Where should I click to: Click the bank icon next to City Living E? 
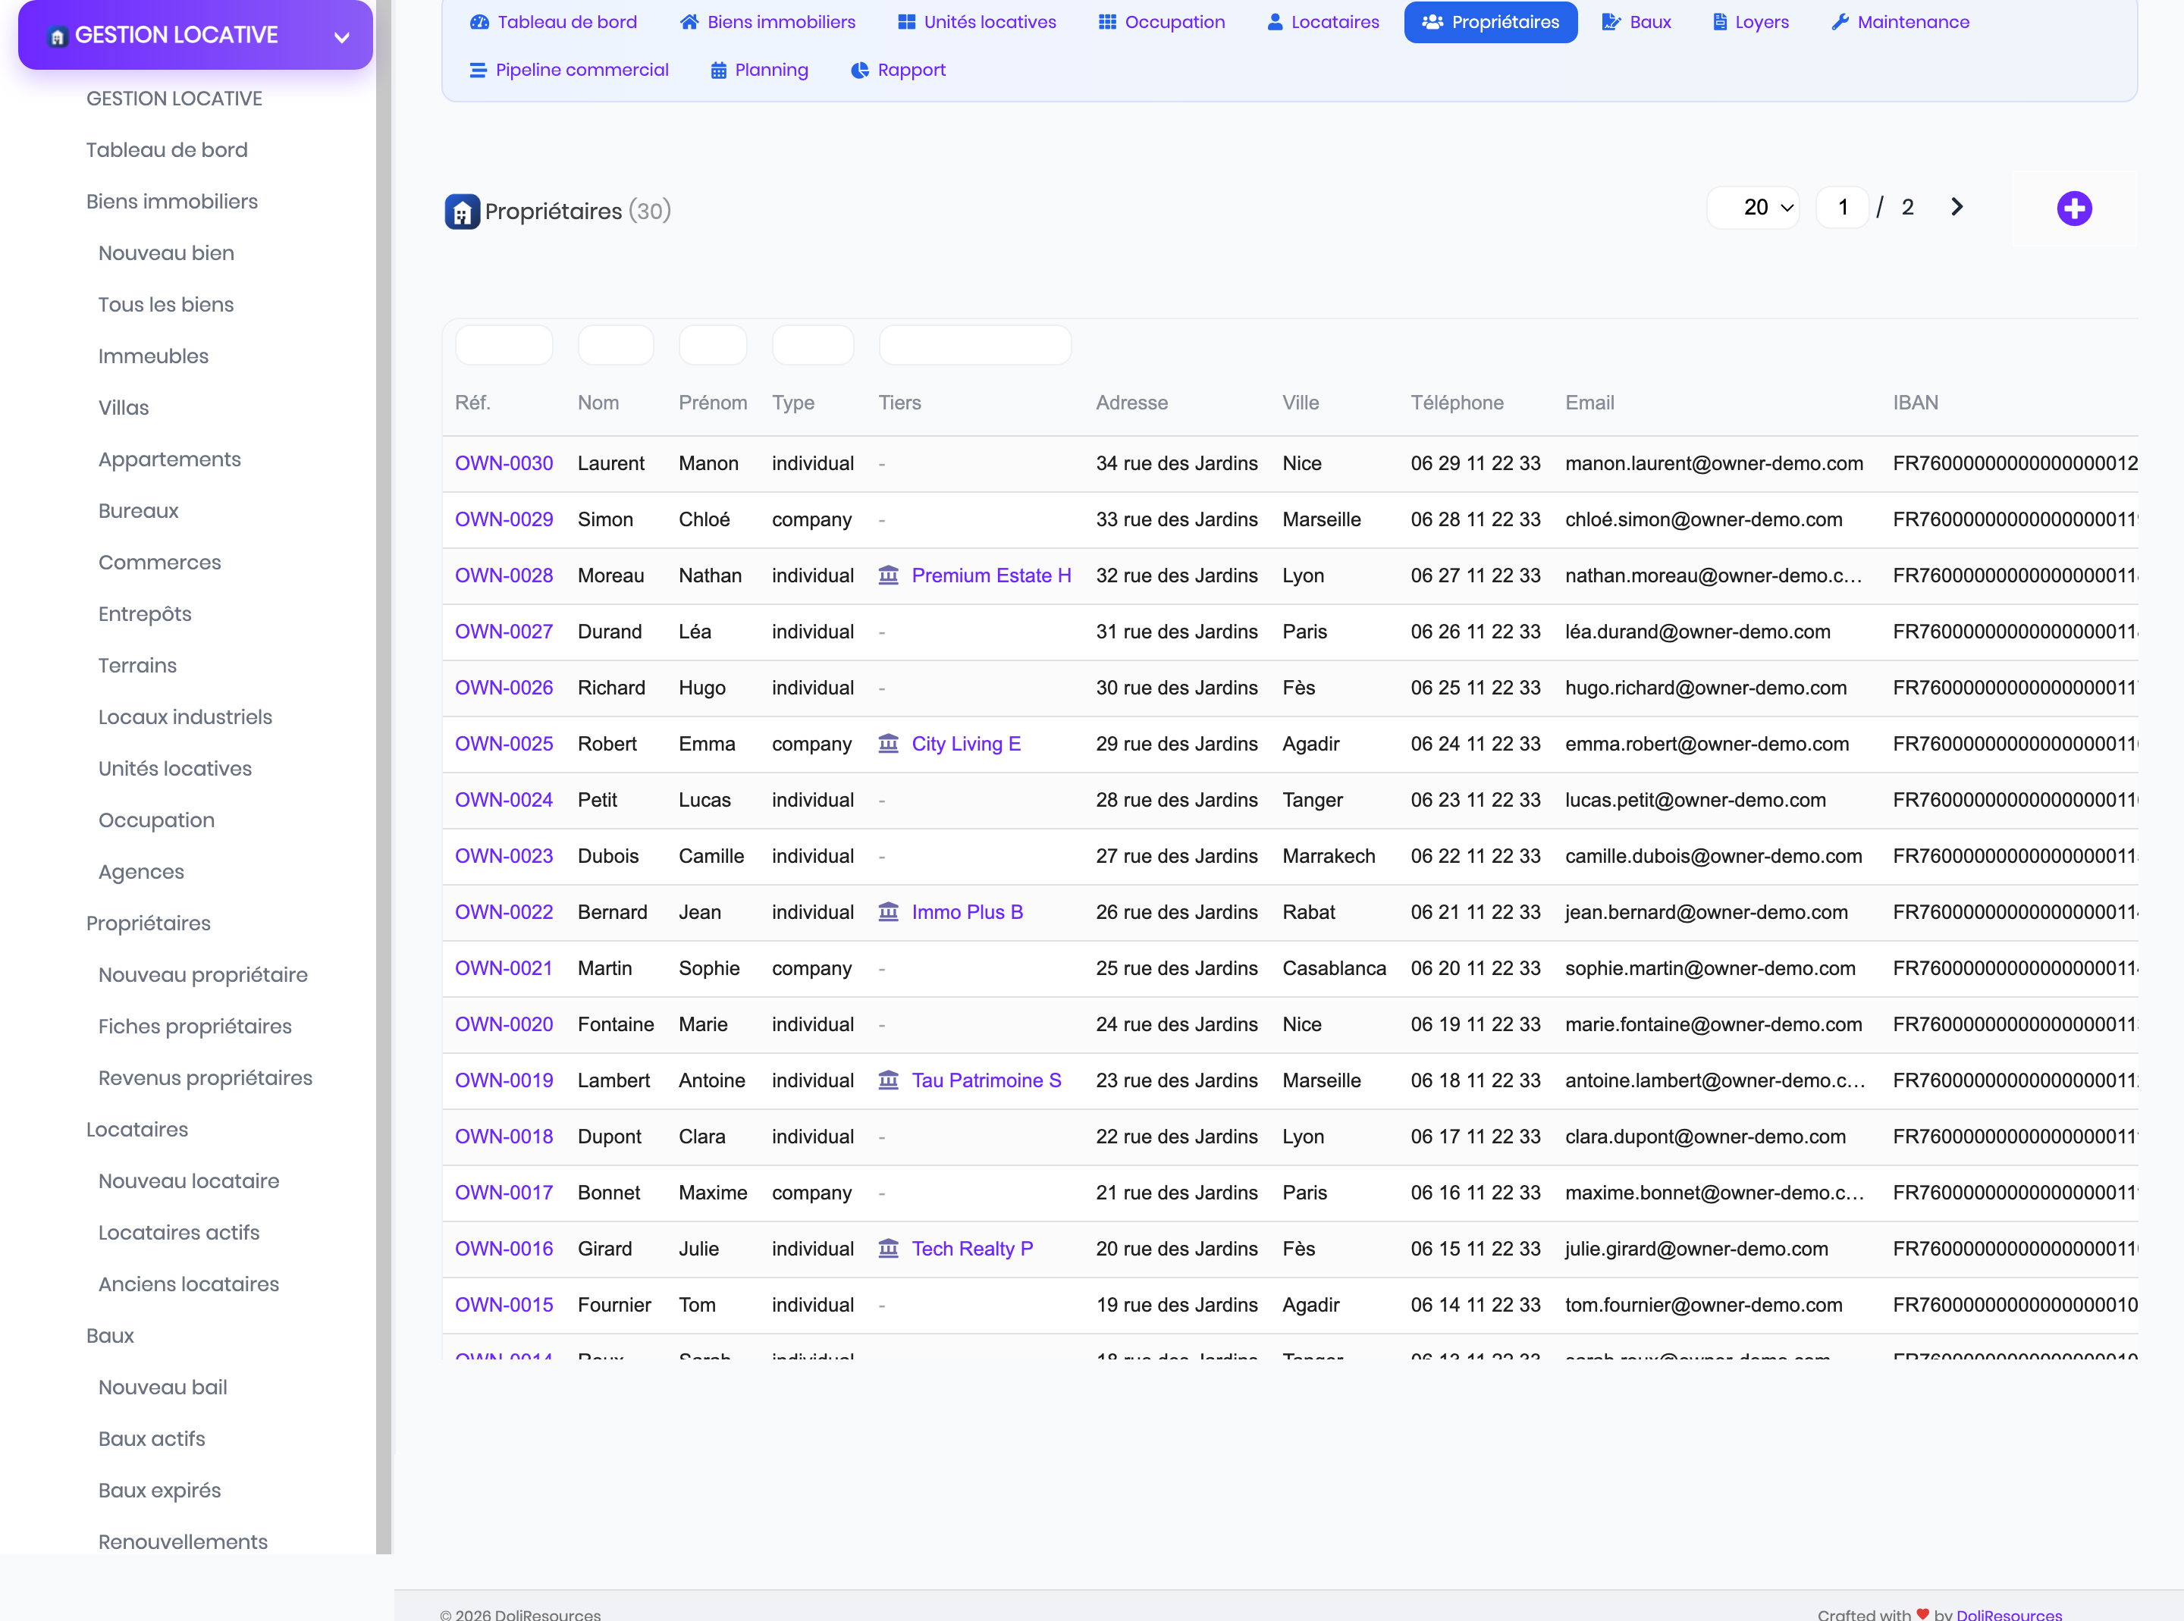889,744
